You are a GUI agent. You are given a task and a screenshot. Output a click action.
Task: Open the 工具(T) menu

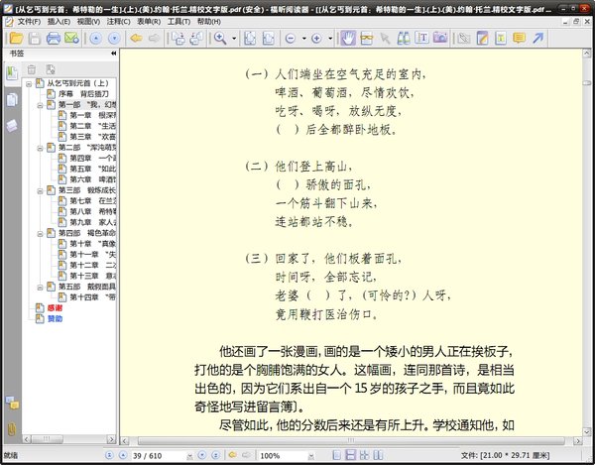coord(178,22)
